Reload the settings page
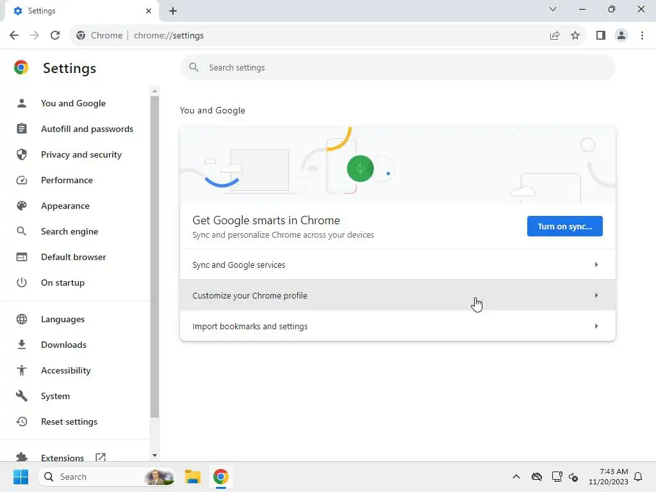 (x=55, y=36)
